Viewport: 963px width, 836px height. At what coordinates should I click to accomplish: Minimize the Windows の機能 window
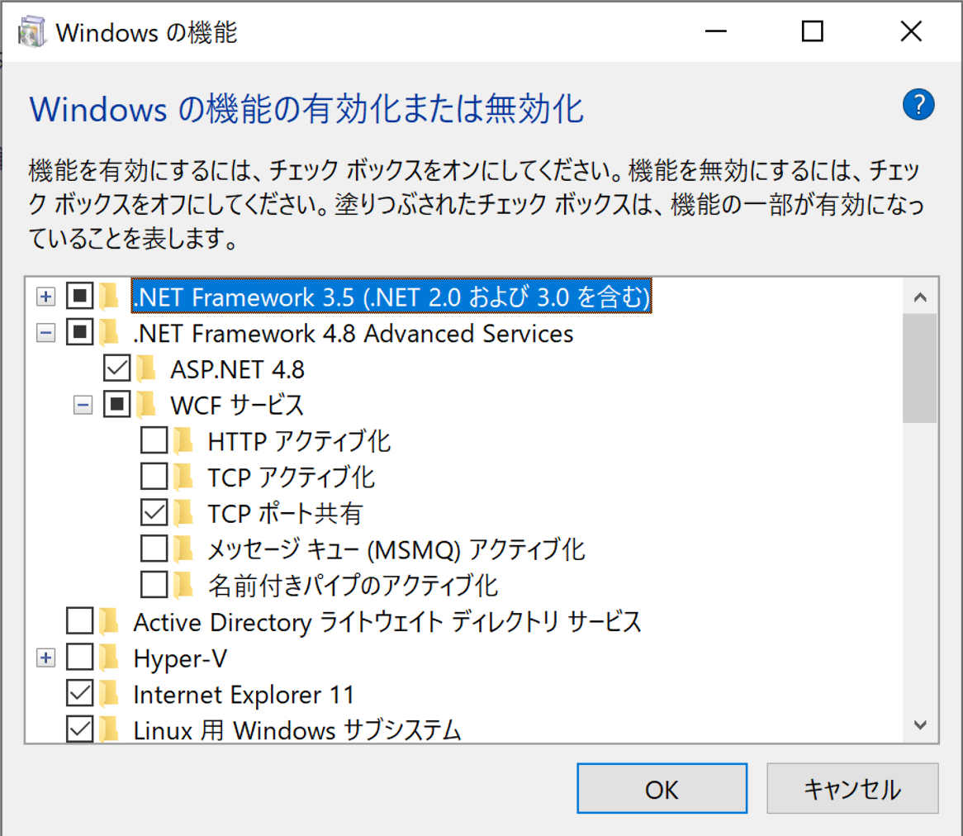click(x=715, y=31)
